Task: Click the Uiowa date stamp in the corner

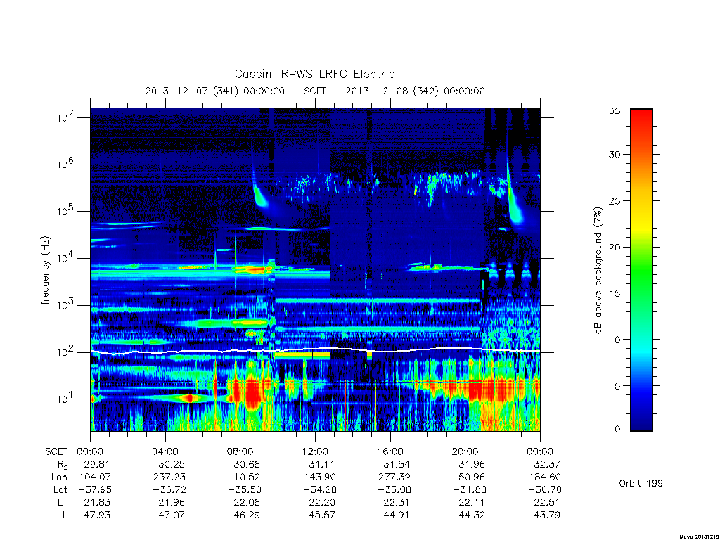Action: [698, 536]
